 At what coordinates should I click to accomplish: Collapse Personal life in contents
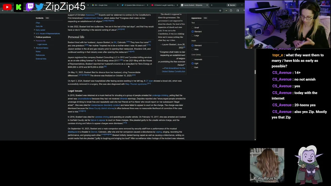coord(34,41)
